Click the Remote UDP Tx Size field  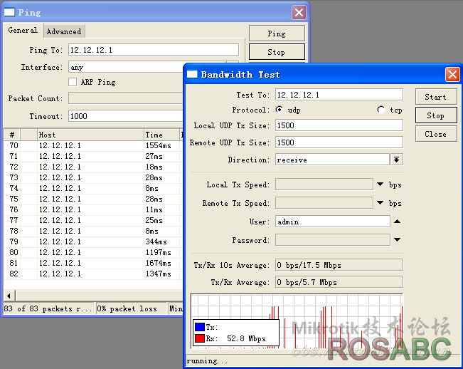tap(339, 142)
